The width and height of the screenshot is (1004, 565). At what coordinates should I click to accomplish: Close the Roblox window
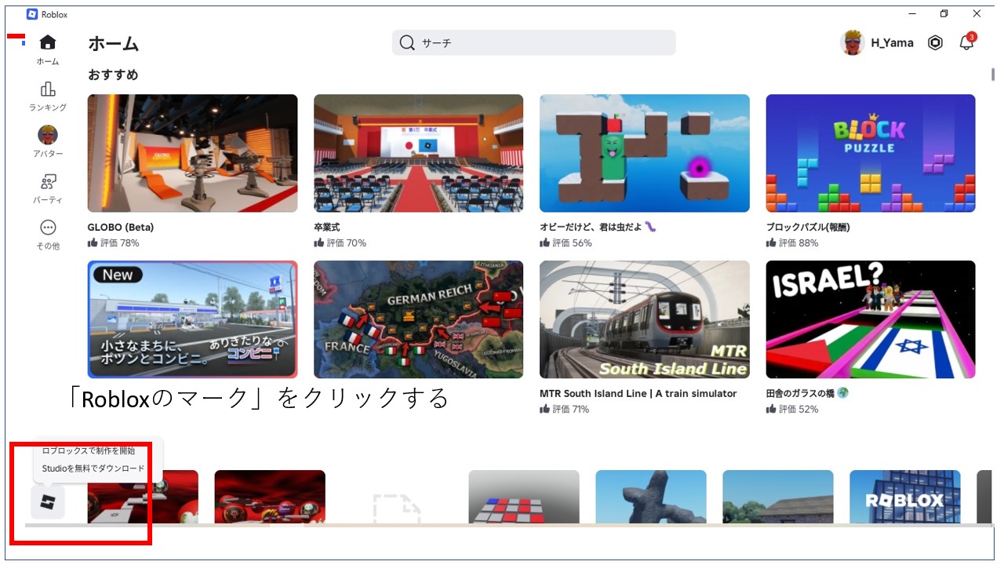coord(977,14)
